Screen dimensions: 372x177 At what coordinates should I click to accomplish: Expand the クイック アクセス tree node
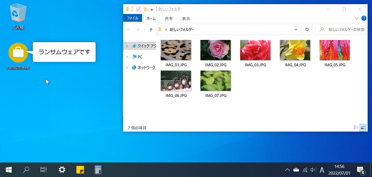127,46
